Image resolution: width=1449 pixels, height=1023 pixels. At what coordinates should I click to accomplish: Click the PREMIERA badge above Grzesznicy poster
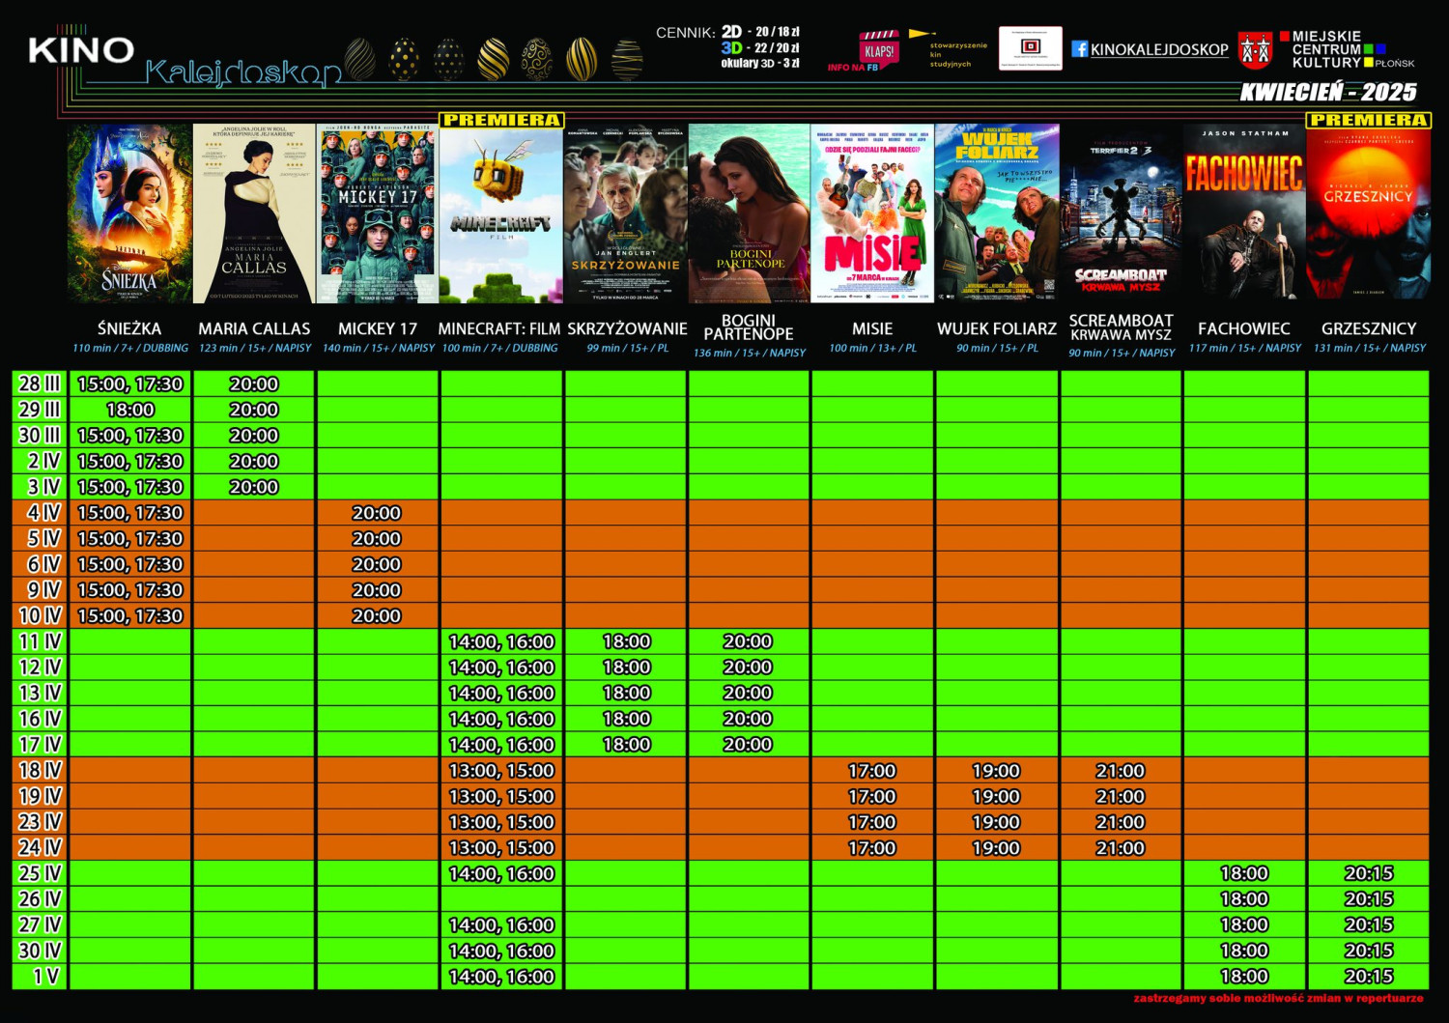click(1368, 120)
